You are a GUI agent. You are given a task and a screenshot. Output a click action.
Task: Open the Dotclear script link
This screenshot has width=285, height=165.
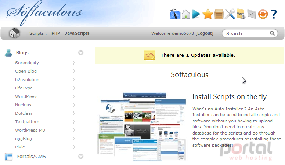24,113
